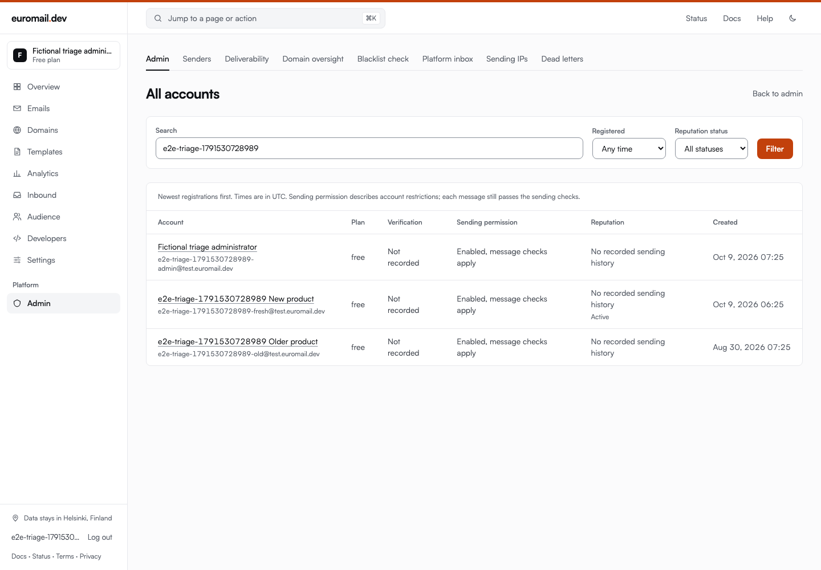Viewport: 821px width, 570px height.
Task: Open the e2e-triage New product account
Action: coord(236,299)
